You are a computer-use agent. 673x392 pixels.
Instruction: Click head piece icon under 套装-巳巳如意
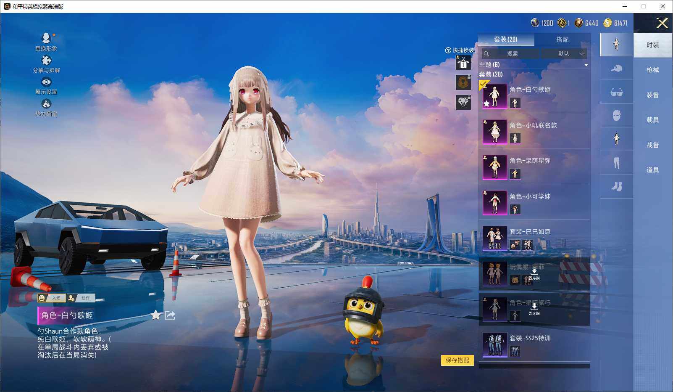pyautogui.click(x=515, y=245)
